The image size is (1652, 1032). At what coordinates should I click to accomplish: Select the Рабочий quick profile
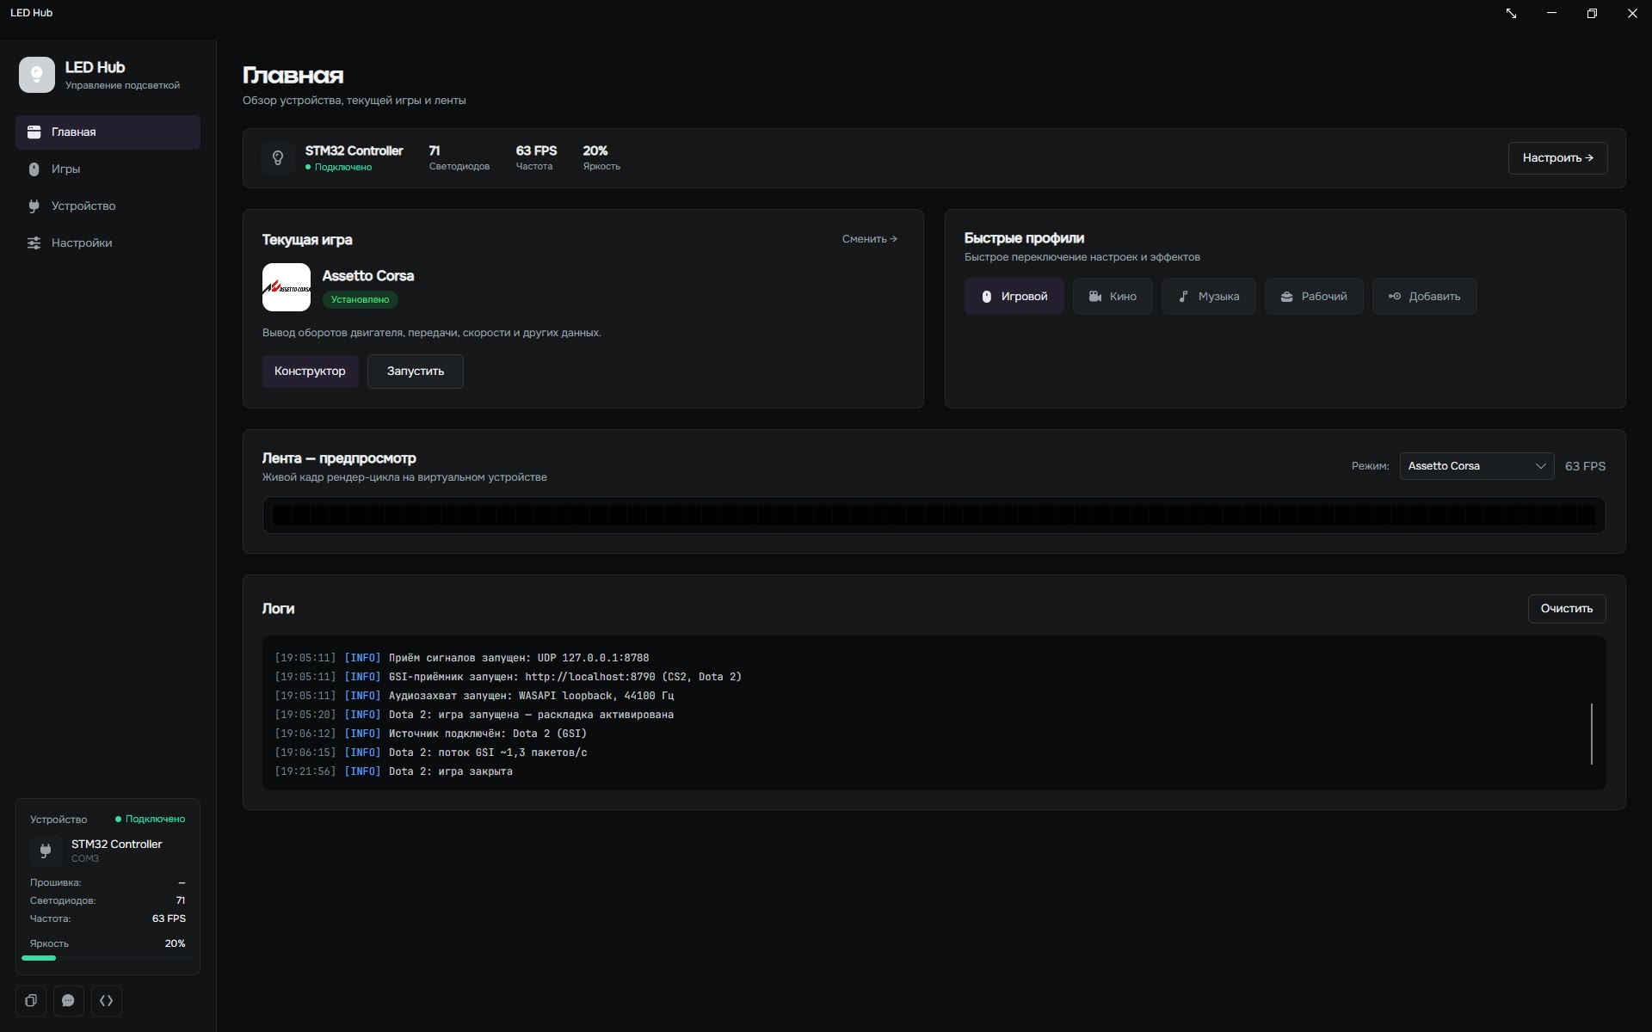[1314, 296]
